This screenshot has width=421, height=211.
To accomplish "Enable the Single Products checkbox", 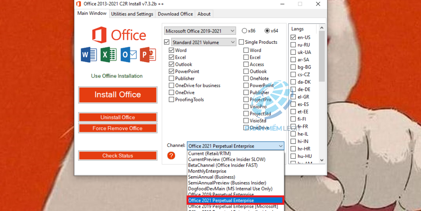I will pos(241,42).
